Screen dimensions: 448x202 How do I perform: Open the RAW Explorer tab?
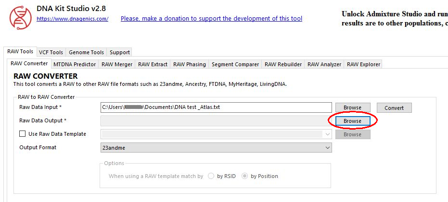click(363, 64)
